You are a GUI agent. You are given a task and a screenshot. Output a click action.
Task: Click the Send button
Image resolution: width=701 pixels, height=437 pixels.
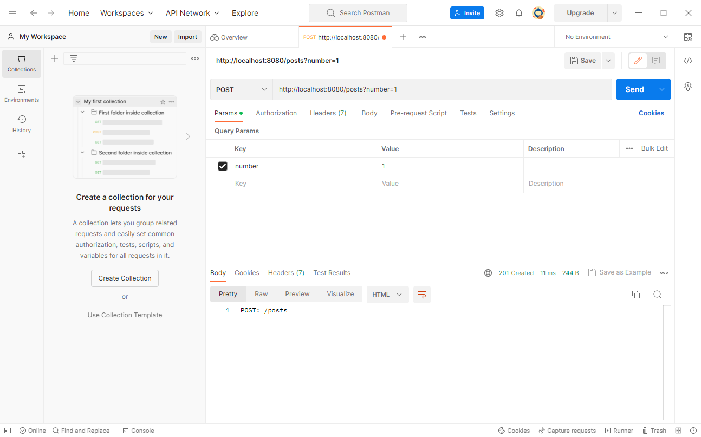[635, 89]
